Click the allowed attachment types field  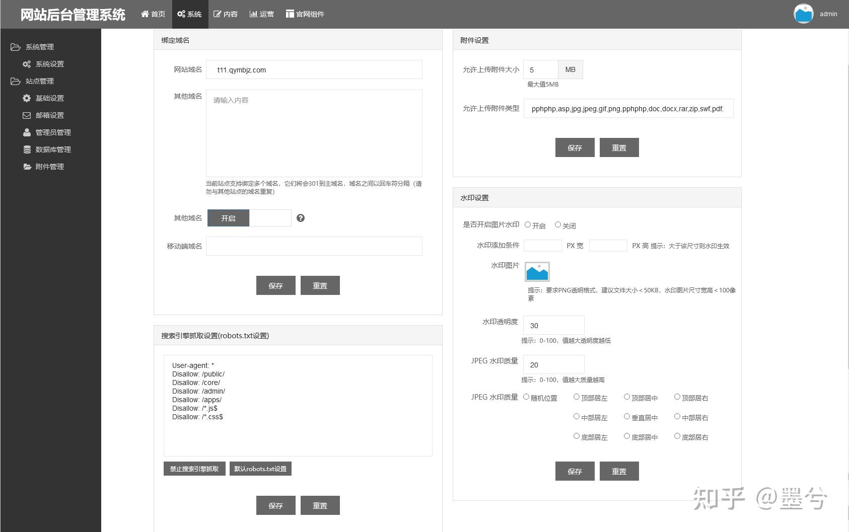[x=628, y=108]
